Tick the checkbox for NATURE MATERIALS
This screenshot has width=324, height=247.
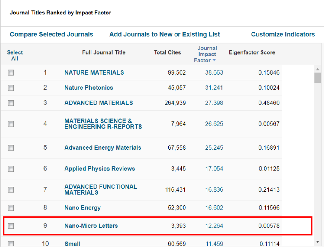11,73
